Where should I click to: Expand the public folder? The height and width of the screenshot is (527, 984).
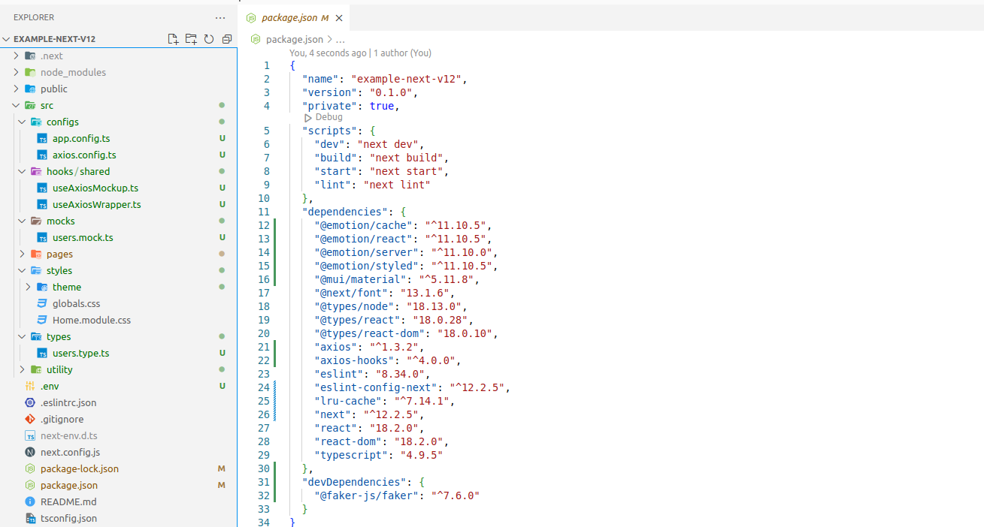tap(53, 89)
